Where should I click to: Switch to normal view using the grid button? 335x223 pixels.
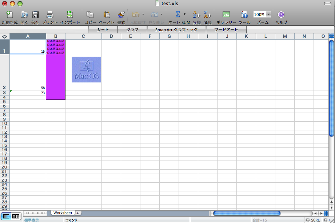point(6,216)
